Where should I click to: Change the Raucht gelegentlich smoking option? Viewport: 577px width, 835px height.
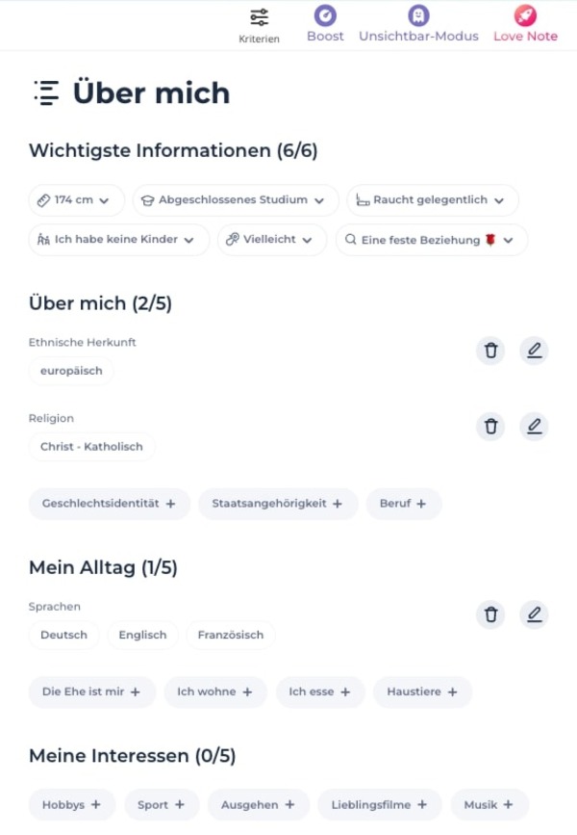pyautogui.click(x=432, y=200)
